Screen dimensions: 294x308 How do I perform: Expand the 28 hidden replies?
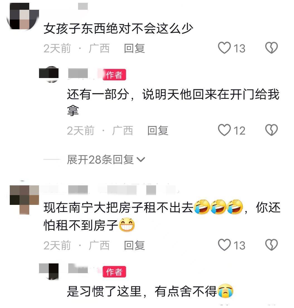coord(106,159)
